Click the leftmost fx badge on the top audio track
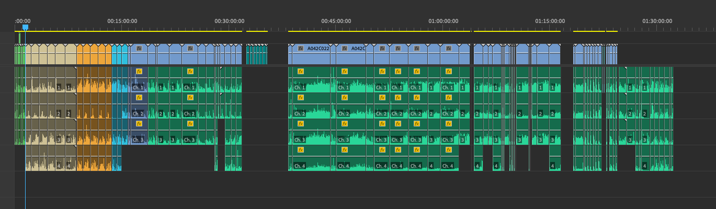The width and height of the screenshot is (716, 209). click(139, 72)
